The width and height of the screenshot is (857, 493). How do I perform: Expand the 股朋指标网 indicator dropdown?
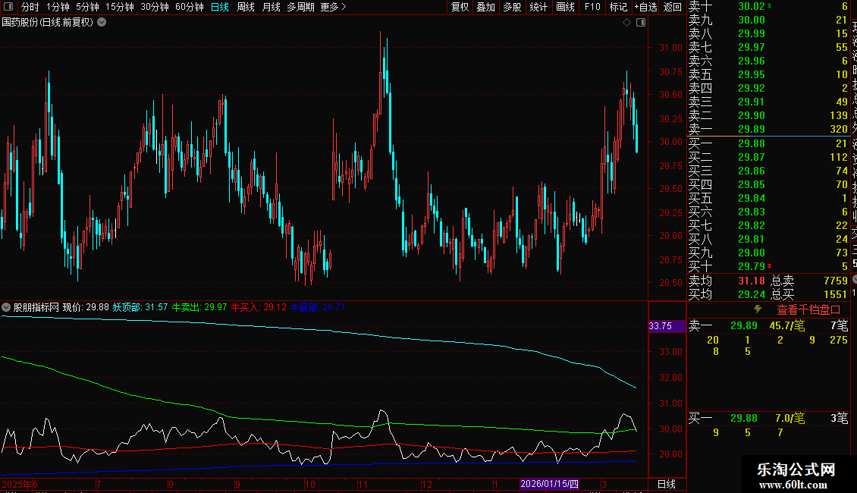6,307
